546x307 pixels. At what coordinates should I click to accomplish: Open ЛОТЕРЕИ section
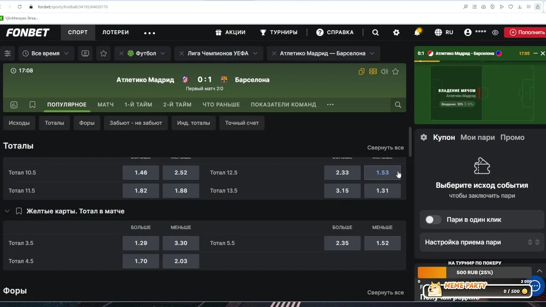(115, 32)
